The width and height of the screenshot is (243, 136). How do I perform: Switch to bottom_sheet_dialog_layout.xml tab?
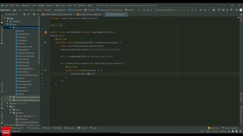[x=58, y=14]
